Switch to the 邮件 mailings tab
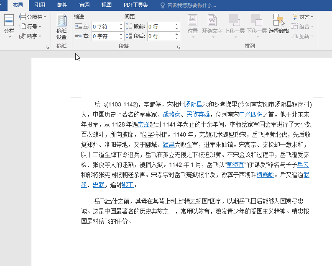 coord(62,5)
